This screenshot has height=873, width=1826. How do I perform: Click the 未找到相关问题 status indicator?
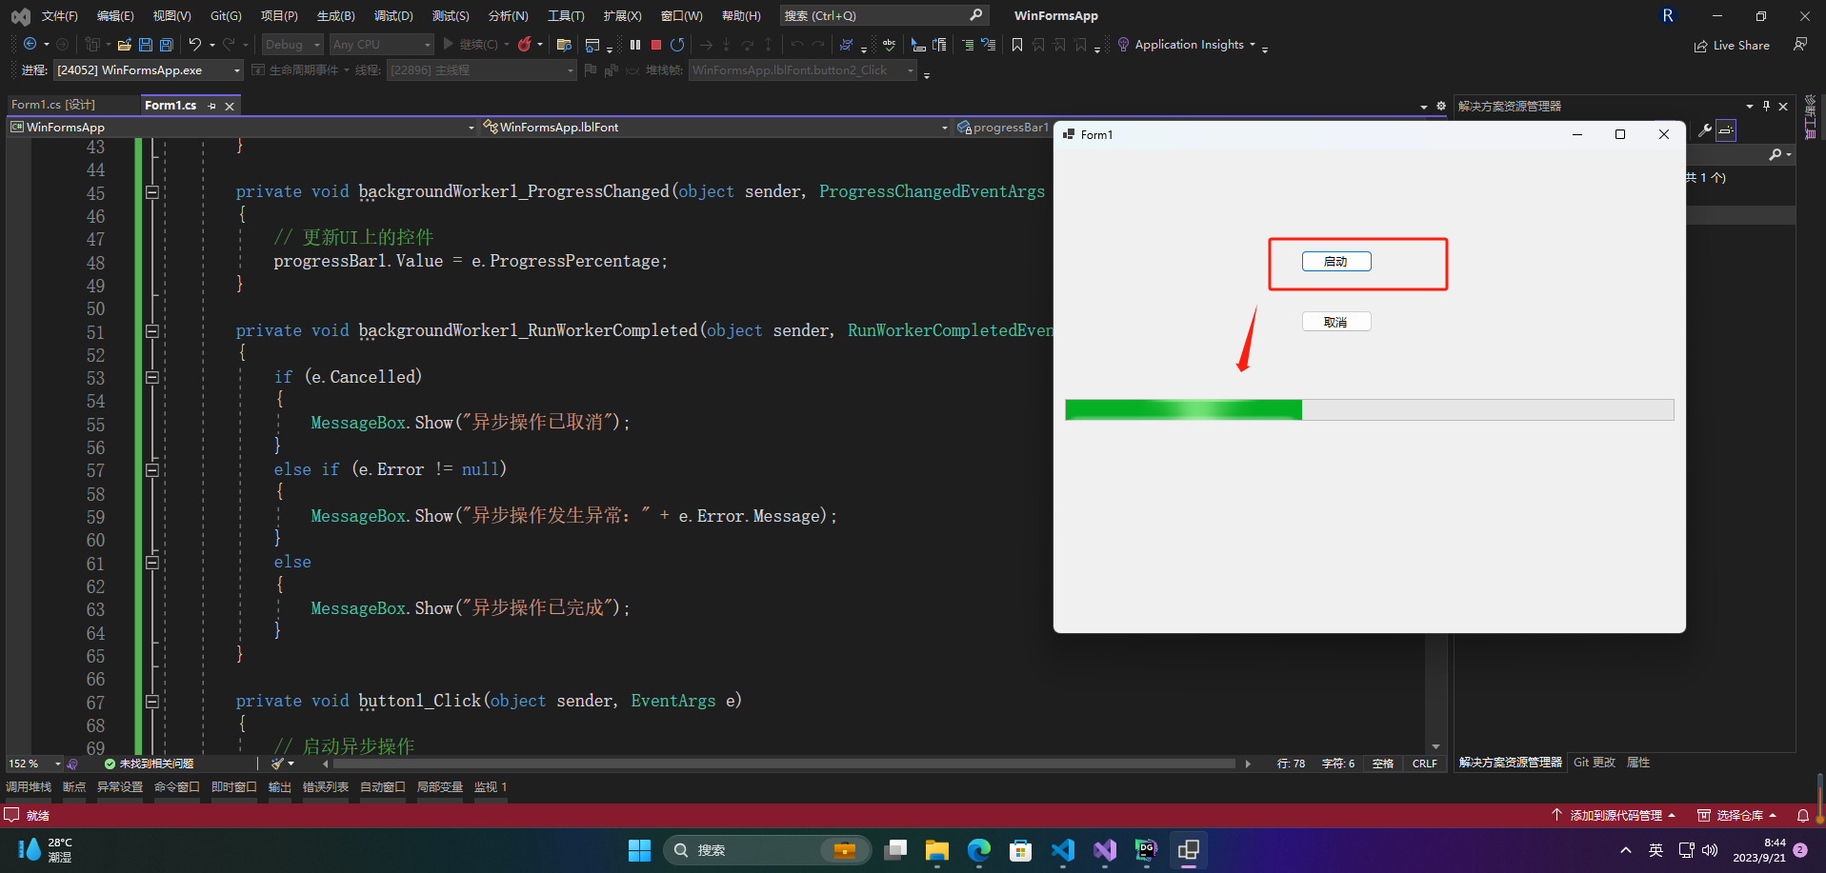(x=149, y=764)
